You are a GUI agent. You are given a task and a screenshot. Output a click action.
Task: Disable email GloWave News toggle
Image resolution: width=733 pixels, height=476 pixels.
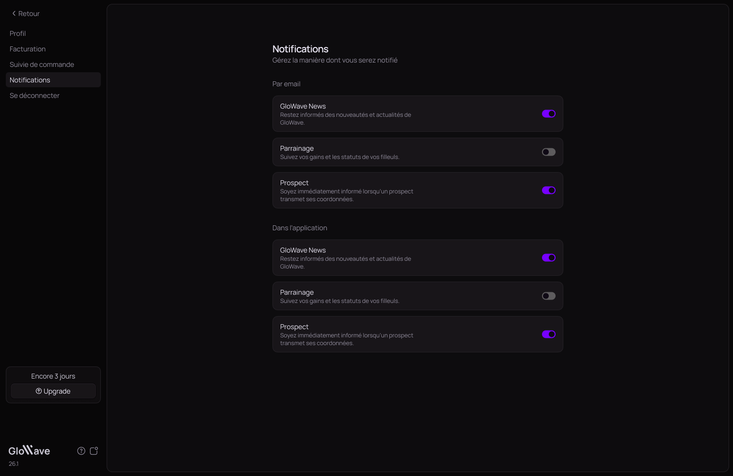pyautogui.click(x=549, y=113)
